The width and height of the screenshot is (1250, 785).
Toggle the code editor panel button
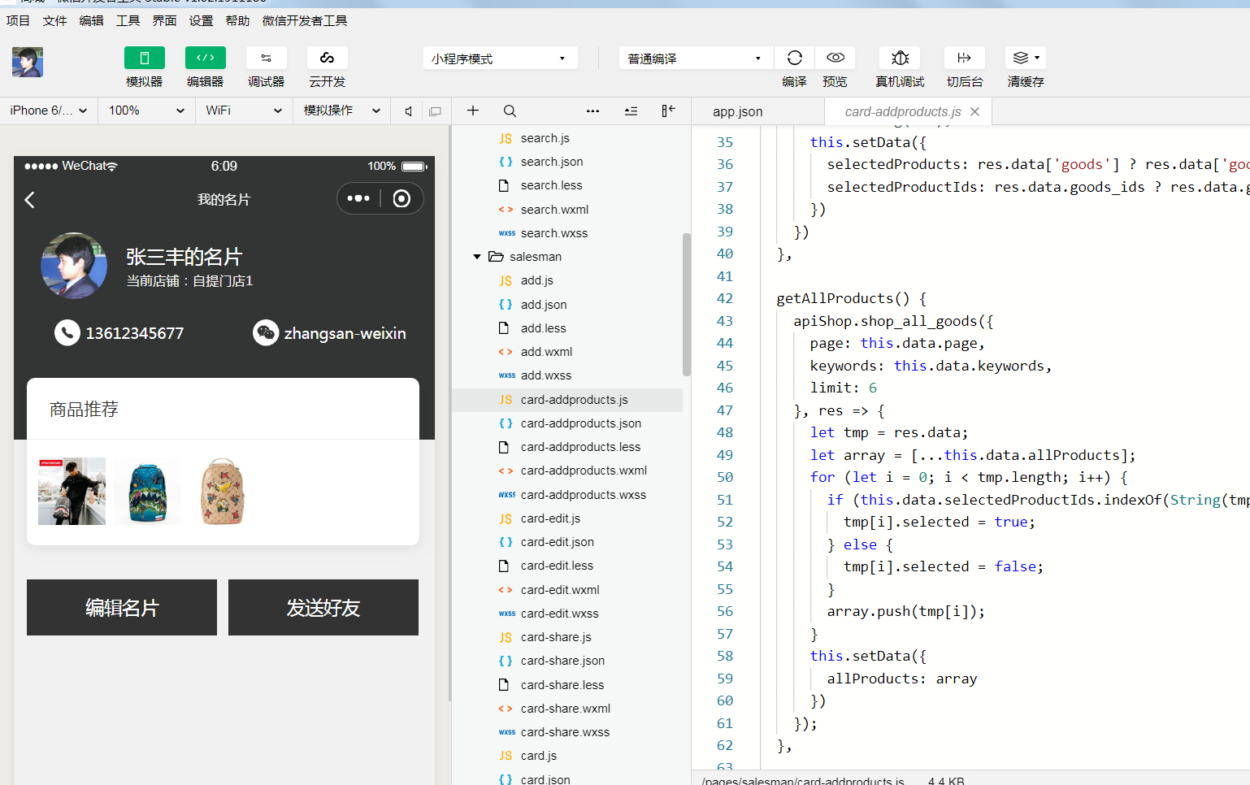pos(205,59)
